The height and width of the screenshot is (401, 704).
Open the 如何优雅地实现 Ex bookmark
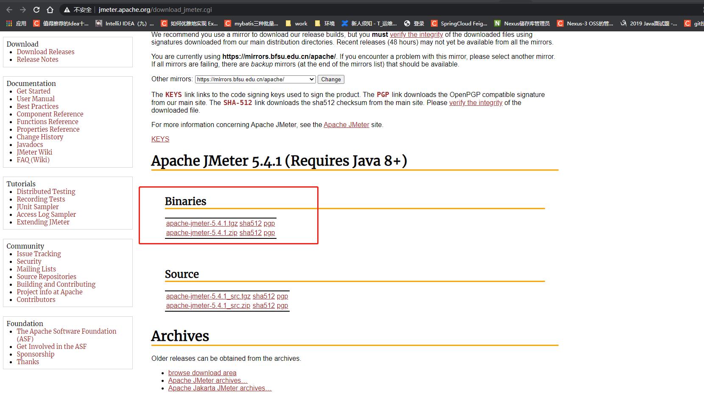[x=190, y=23]
